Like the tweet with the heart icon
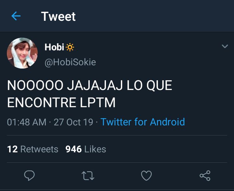 [x=146, y=176]
